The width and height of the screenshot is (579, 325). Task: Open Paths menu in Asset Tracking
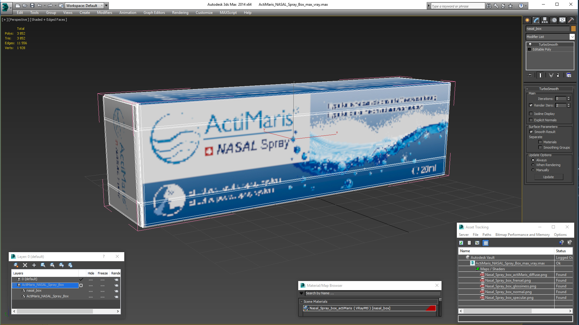click(x=487, y=235)
